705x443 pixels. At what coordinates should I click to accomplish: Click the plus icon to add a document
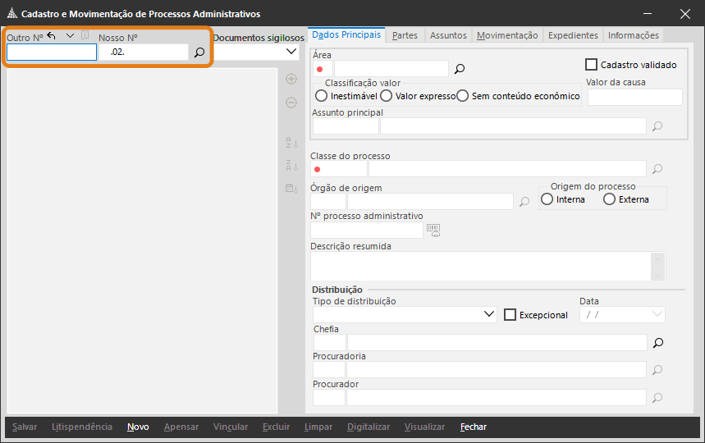coord(291,79)
